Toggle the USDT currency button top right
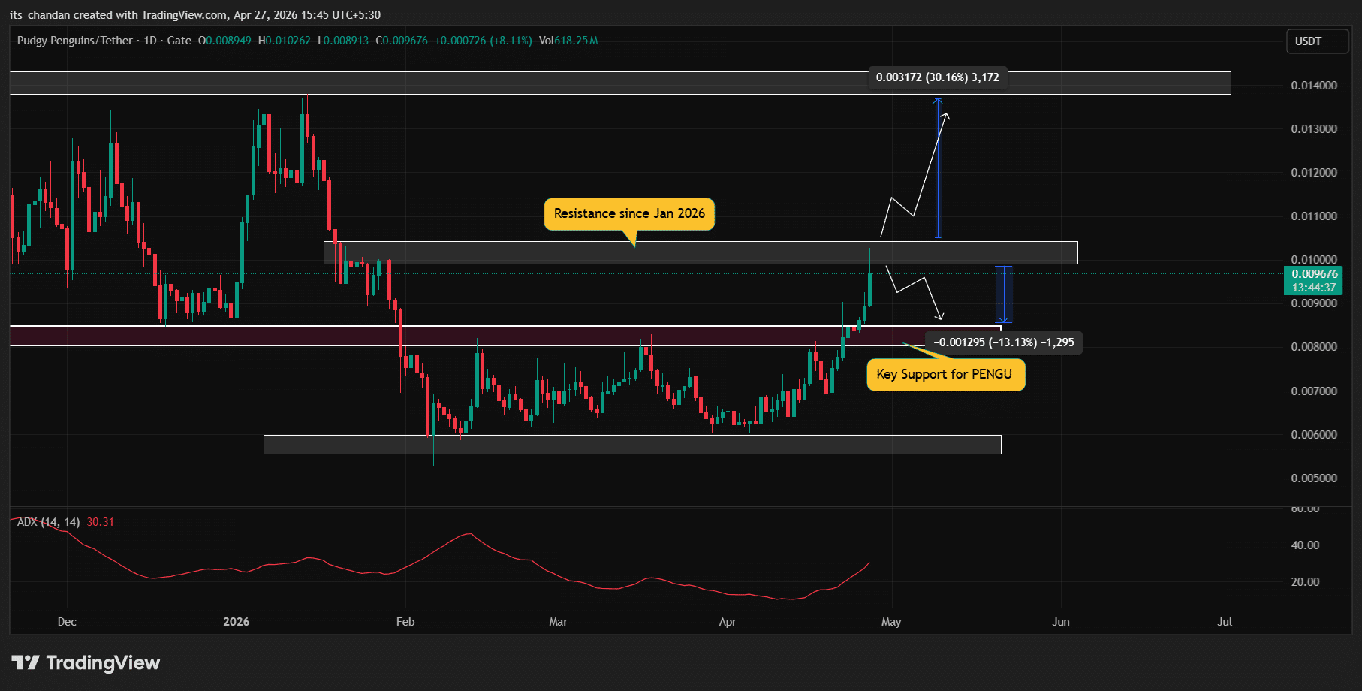1362x691 pixels. pos(1317,41)
